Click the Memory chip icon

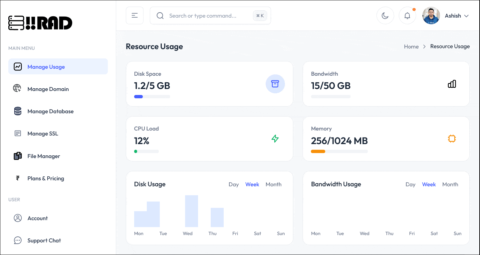[452, 138]
